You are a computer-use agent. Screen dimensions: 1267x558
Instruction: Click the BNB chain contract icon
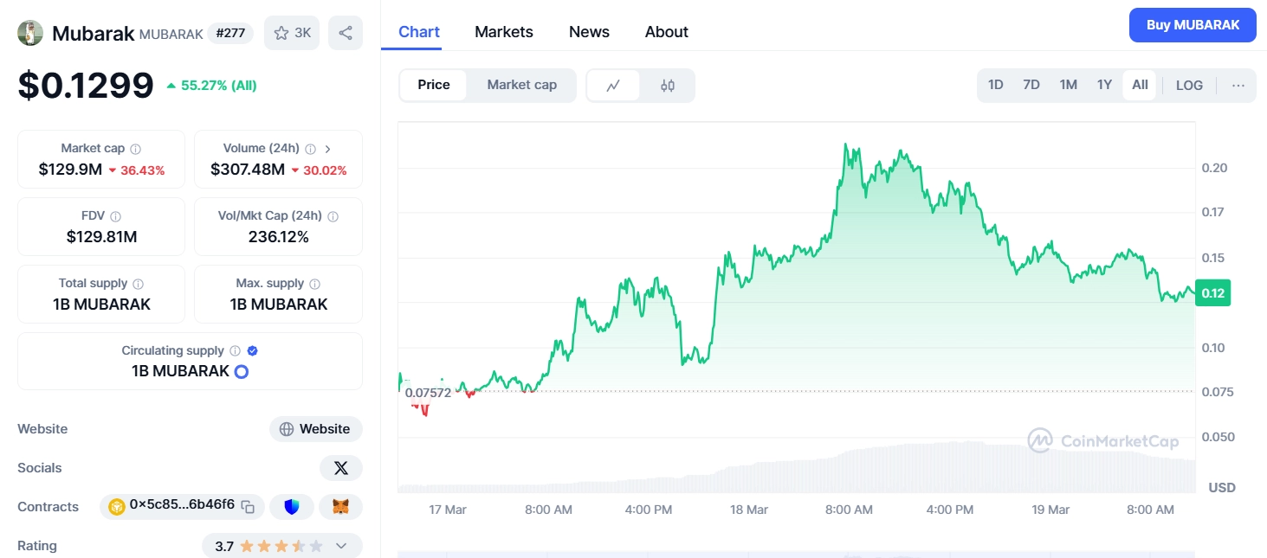[x=117, y=506]
